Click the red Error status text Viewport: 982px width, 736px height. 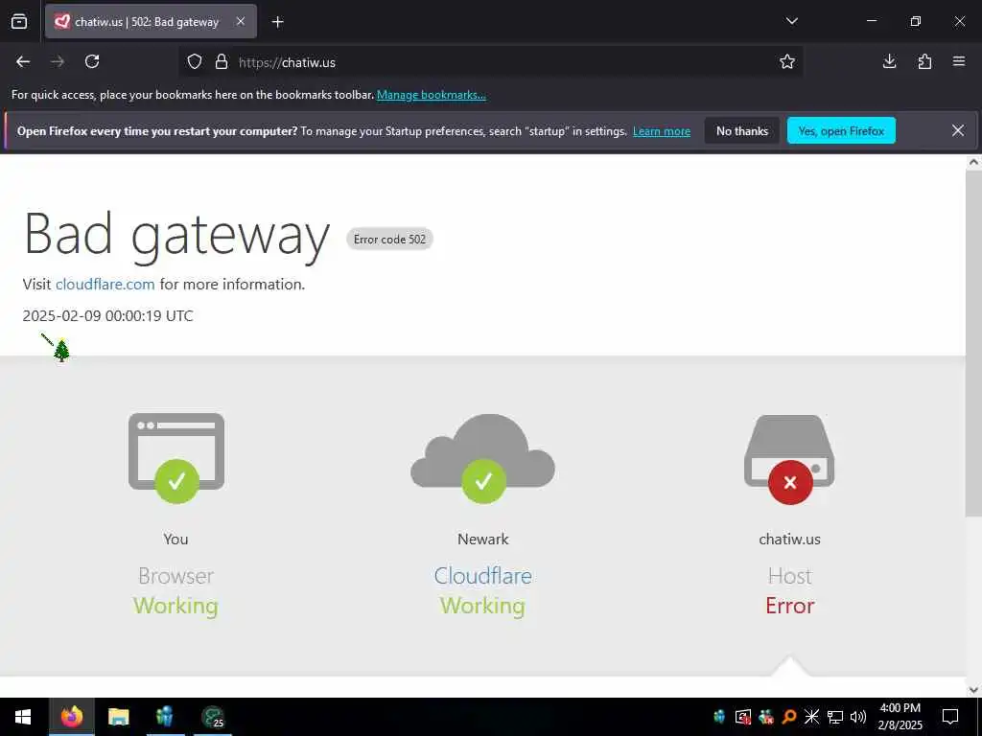[x=790, y=606]
